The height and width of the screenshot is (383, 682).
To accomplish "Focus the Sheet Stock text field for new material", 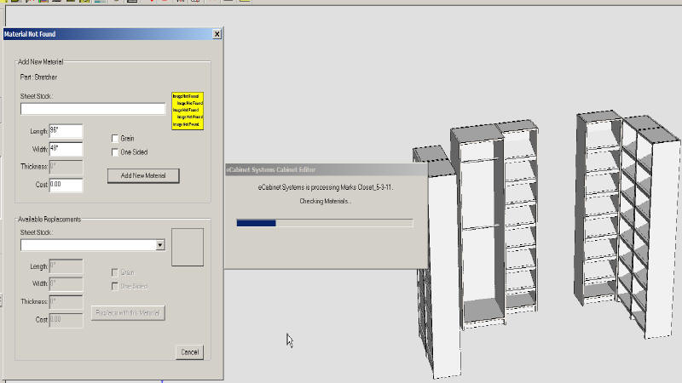I will pyautogui.click(x=93, y=109).
